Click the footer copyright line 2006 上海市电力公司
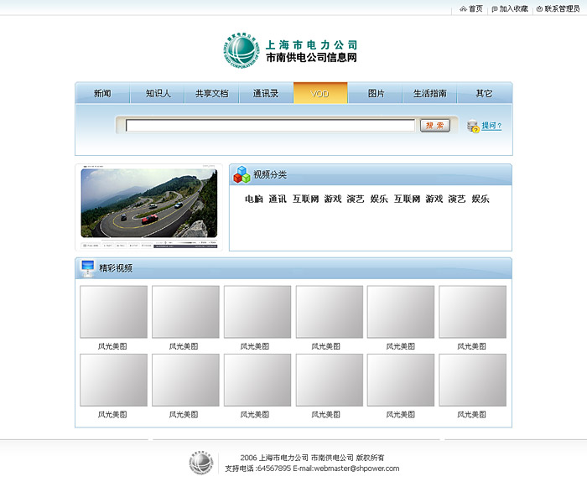Viewport: 587px width, 487px height. tap(312, 458)
